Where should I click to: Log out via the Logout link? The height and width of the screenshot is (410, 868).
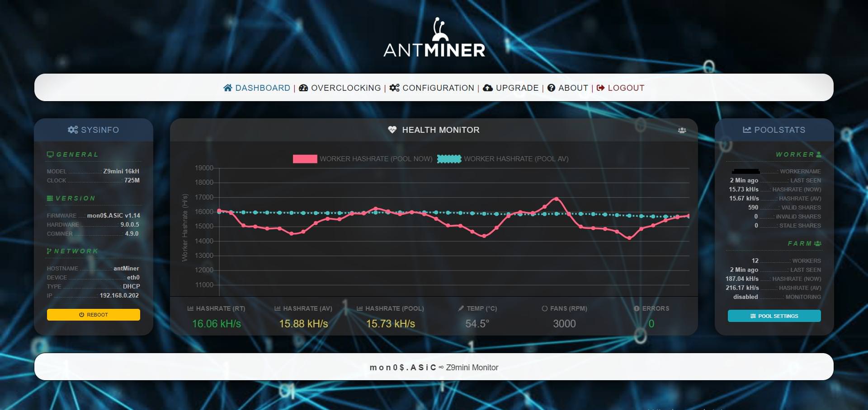click(621, 88)
